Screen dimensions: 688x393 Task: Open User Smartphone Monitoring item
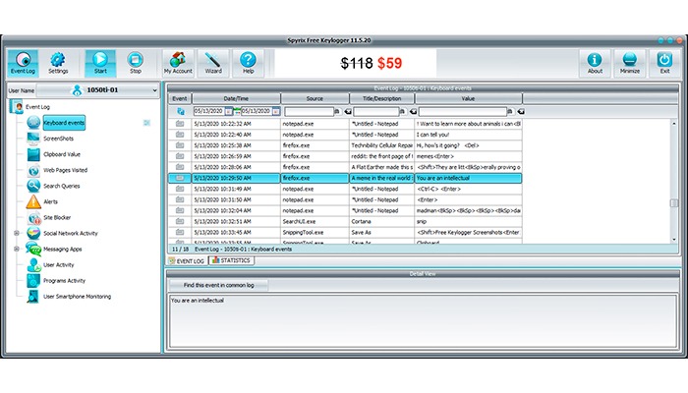77,297
